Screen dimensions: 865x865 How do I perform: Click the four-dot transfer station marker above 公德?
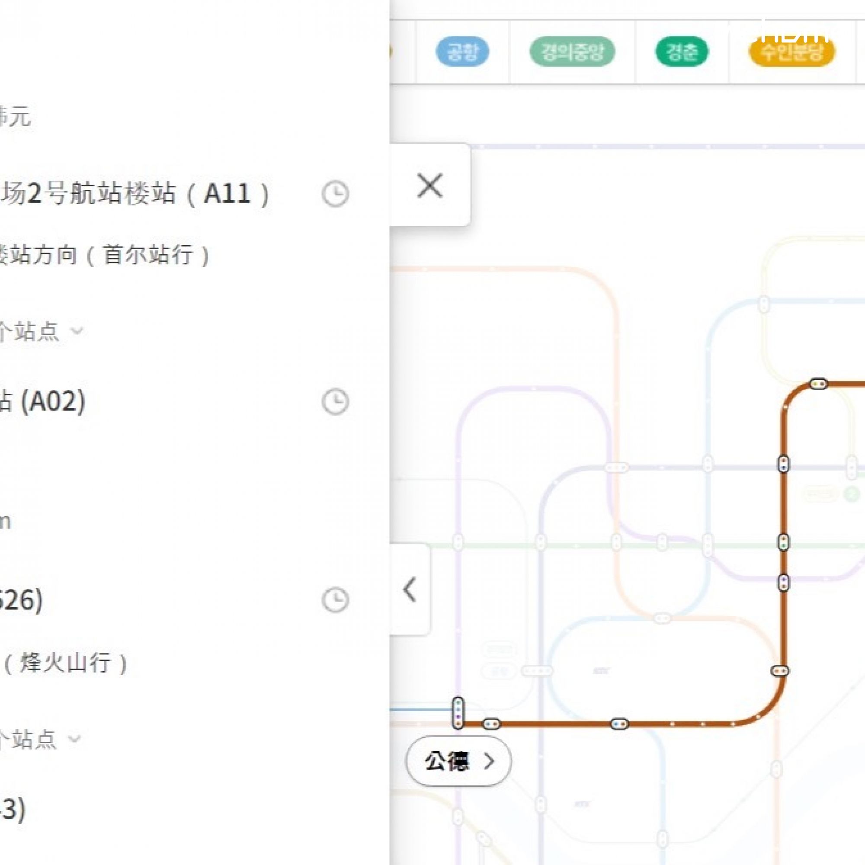(458, 713)
